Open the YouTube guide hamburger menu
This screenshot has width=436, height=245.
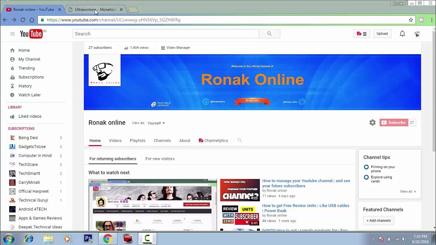point(12,34)
